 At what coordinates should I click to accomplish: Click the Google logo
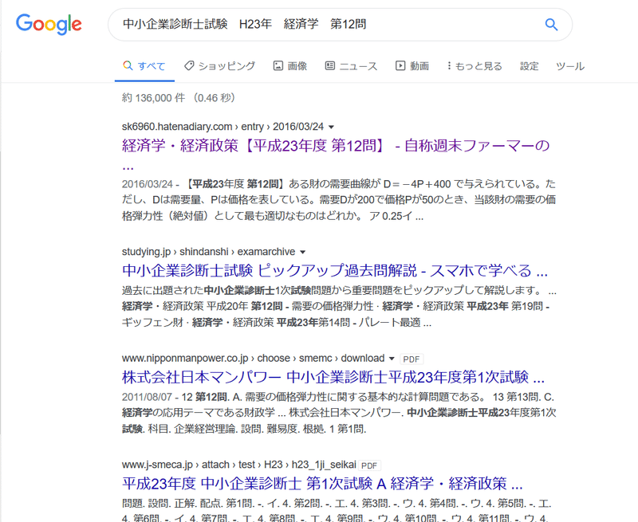tap(49, 25)
